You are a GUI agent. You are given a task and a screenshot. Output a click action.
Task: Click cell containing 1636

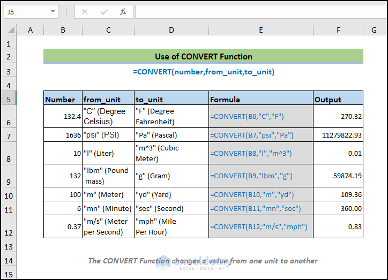(x=63, y=135)
